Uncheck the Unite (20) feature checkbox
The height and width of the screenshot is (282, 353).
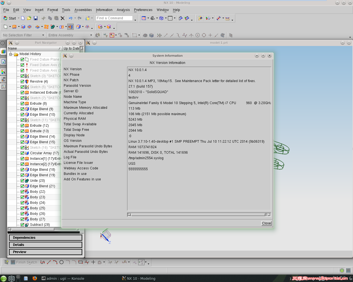[22, 180]
